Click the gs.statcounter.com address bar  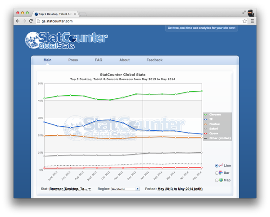(x=141, y=21)
